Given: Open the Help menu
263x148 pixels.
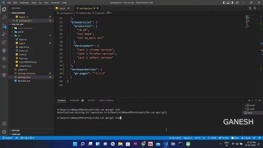Looking at the screenshot, I should pos(65,3).
